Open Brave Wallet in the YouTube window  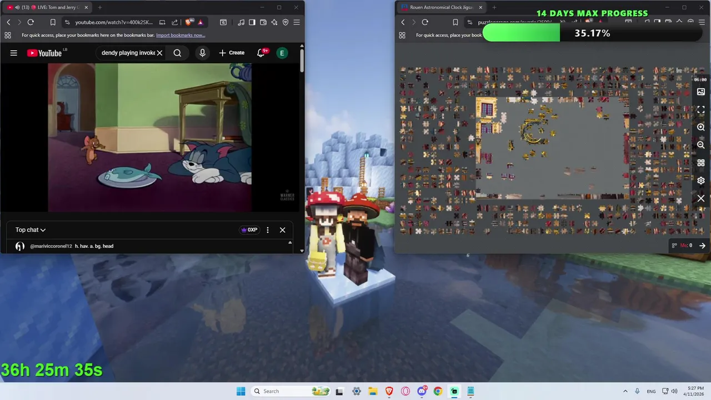(263, 22)
